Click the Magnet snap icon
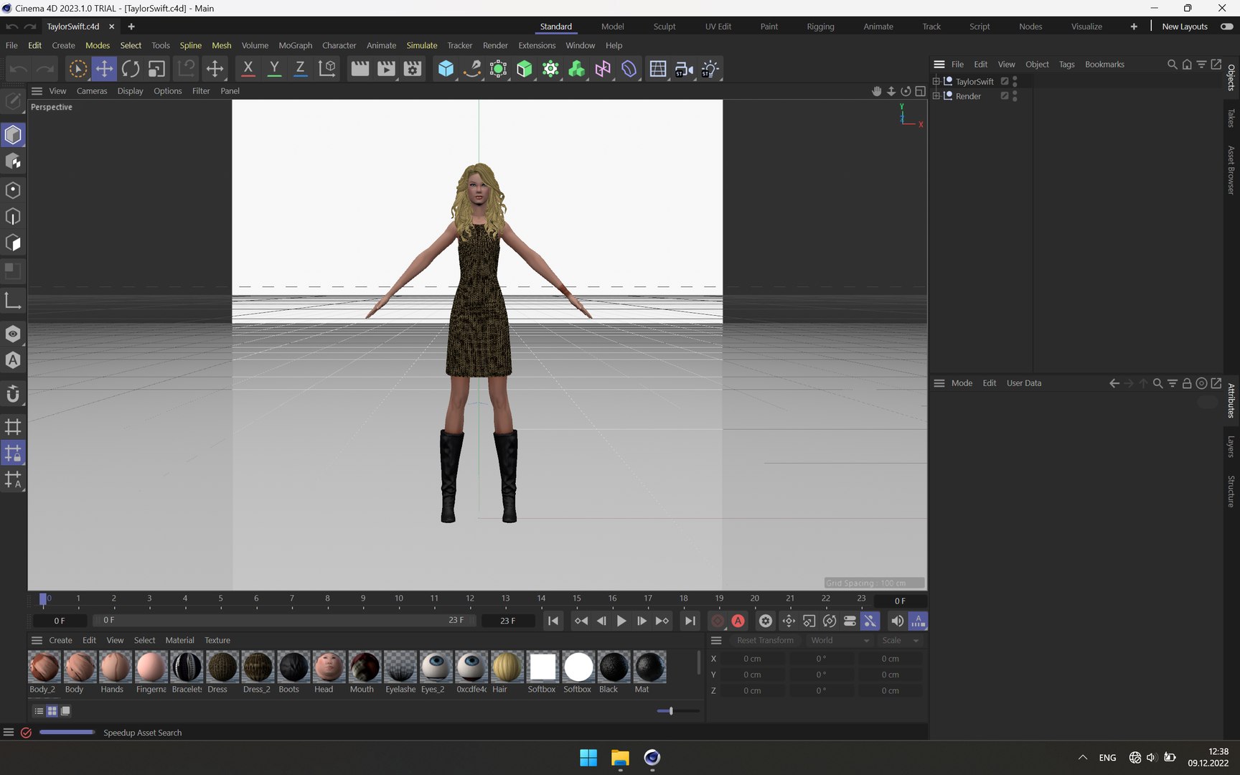Screen dimensions: 1240x775 pos(13,394)
